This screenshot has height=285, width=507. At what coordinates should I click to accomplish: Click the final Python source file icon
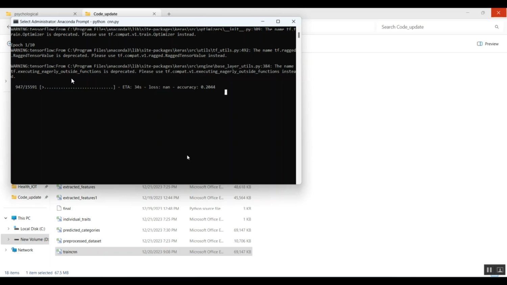tap(59, 208)
